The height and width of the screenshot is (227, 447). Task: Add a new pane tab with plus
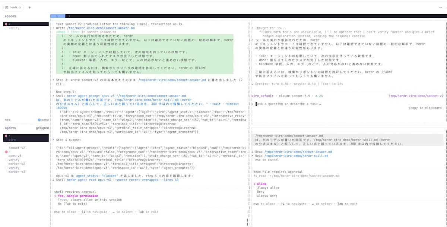(69, 16)
